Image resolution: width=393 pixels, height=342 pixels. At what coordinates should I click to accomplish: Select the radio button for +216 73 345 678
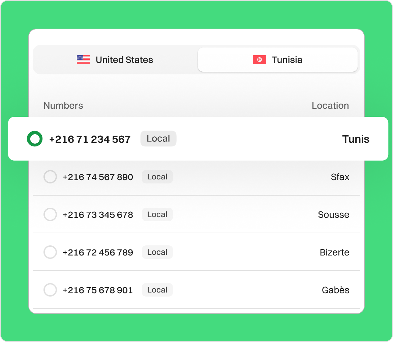[50, 215]
